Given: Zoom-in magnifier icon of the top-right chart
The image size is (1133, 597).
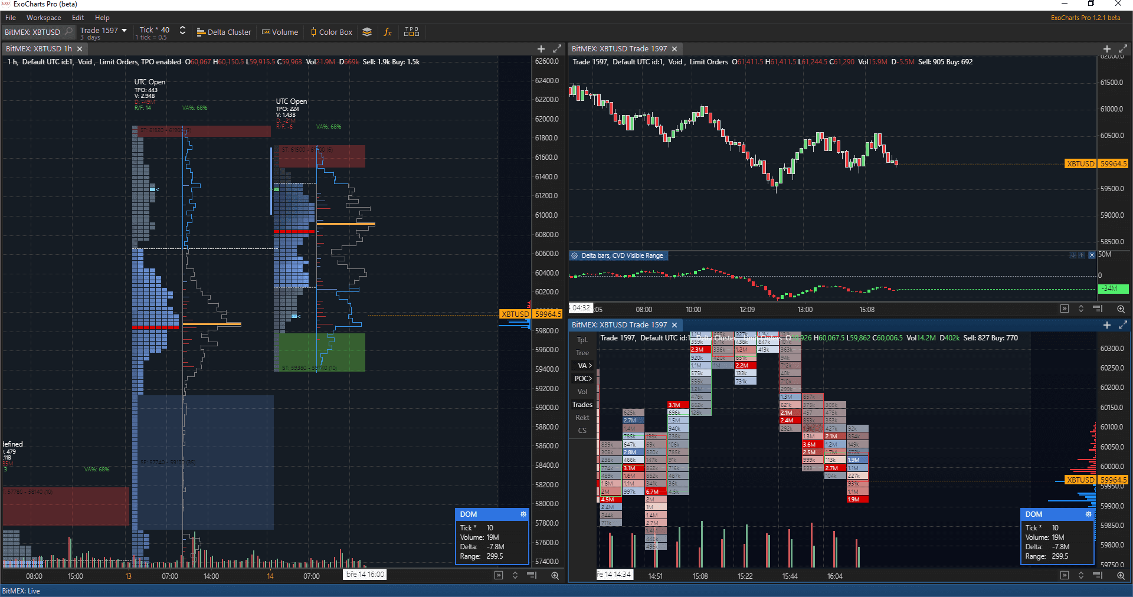Looking at the screenshot, I should point(1121,309).
